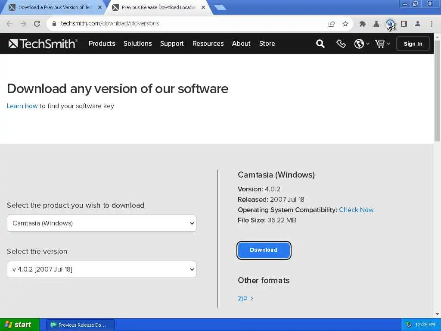The height and width of the screenshot is (331, 441).
Task: Open the Windows start menu
Action: pos(19,325)
